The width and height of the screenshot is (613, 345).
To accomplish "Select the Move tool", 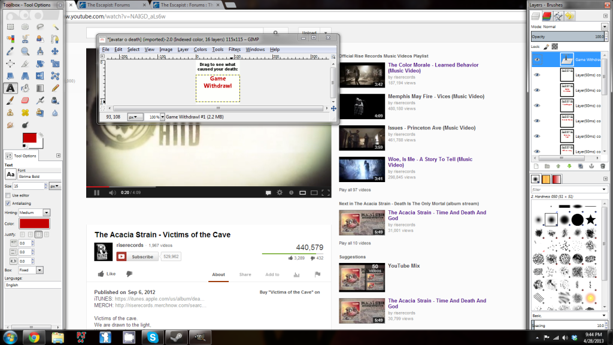I will coord(55,52).
